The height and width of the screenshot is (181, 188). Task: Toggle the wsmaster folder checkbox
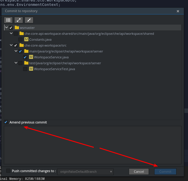tap(11, 28)
